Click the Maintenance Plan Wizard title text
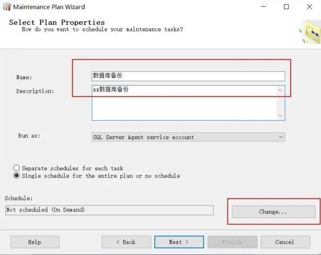This screenshot has height=255, width=321. [x=49, y=7]
